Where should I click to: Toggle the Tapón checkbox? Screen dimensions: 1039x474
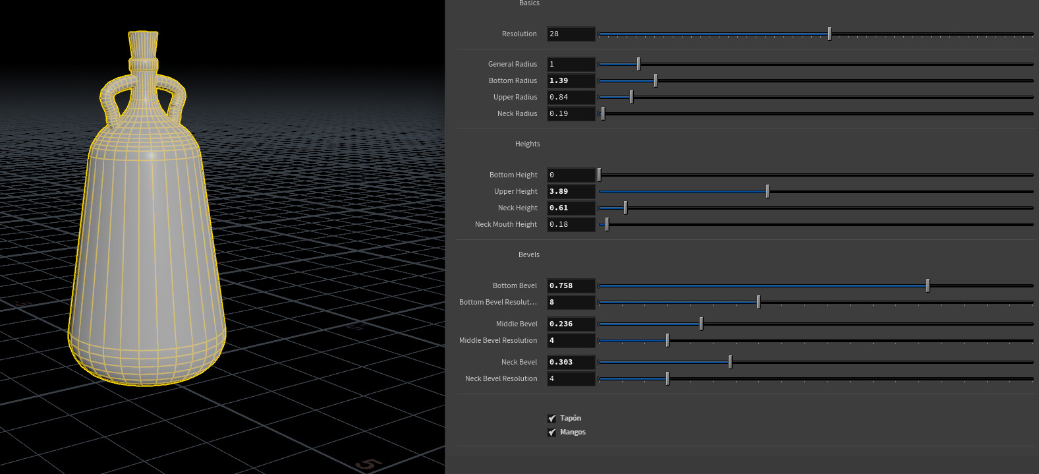551,419
